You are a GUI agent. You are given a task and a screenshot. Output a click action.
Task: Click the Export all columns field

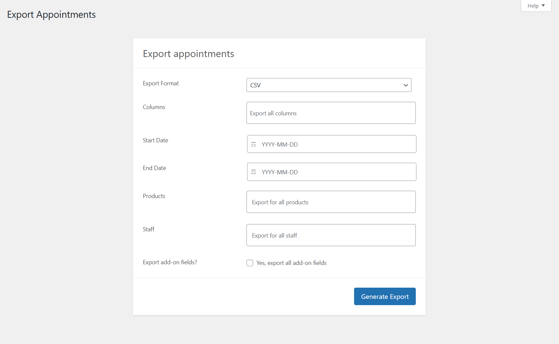pos(331,113)
